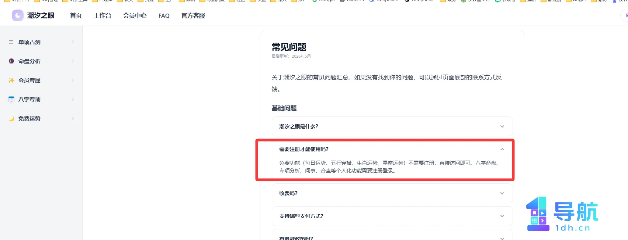628x240 pixels.
Task: Expand the 单项占测 sidebar chevron
Action: click(73, 42)
